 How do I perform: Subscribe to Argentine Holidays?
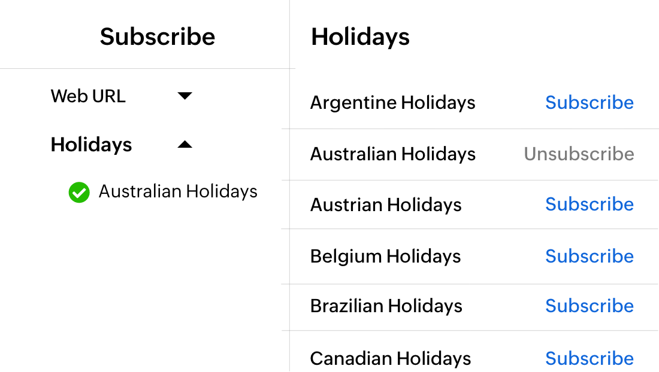589,102
